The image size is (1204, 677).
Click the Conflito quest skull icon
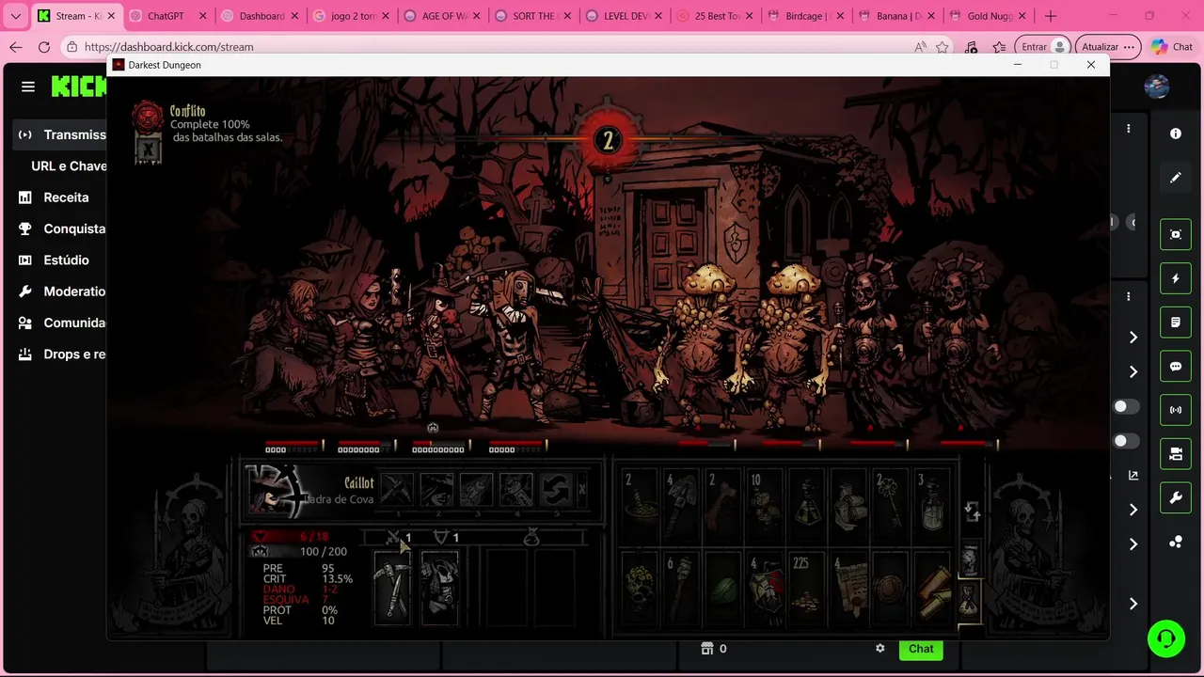point(147,116)
